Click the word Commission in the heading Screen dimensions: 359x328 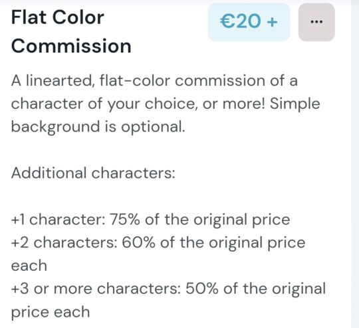(x=71, y=46)
